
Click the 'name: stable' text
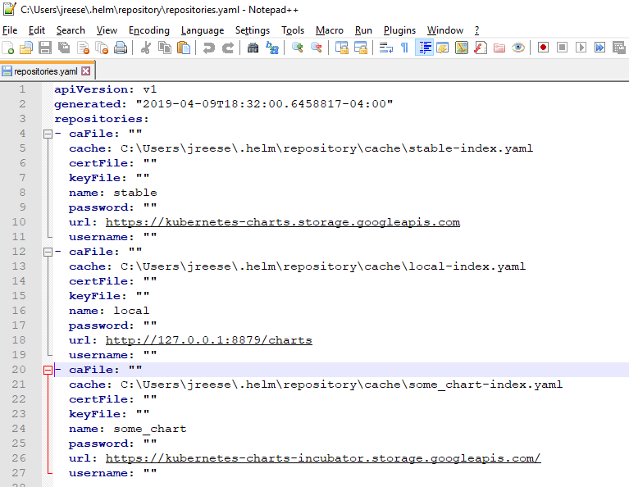pyautogui.click(x=112, y=193)
